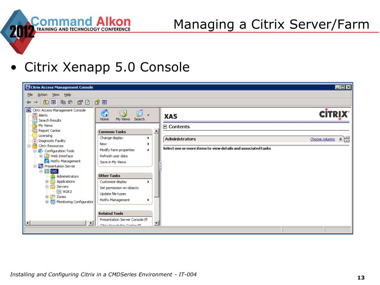Select the Hotfix Management tree node icon

47,161
